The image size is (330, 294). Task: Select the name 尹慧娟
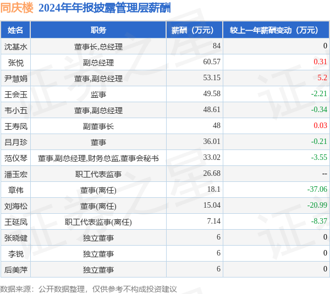[16, 79]
